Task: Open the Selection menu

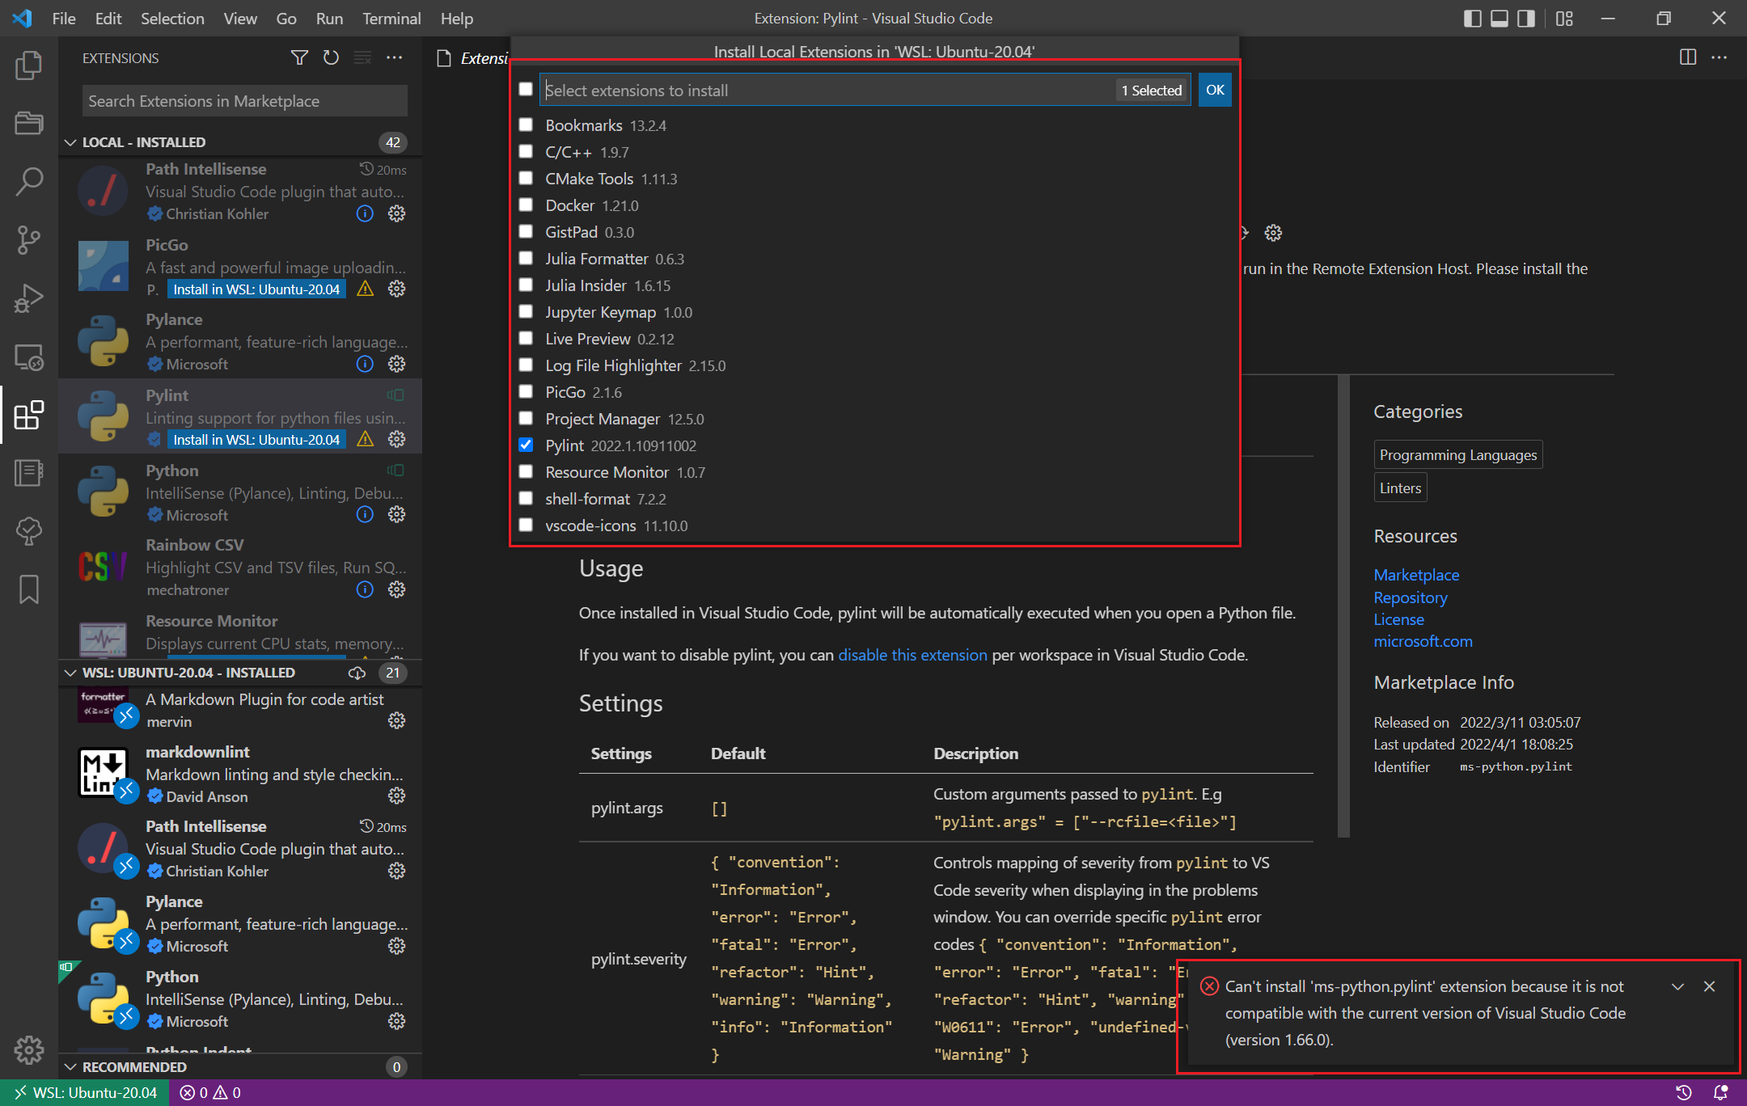Action: [172, 18]
